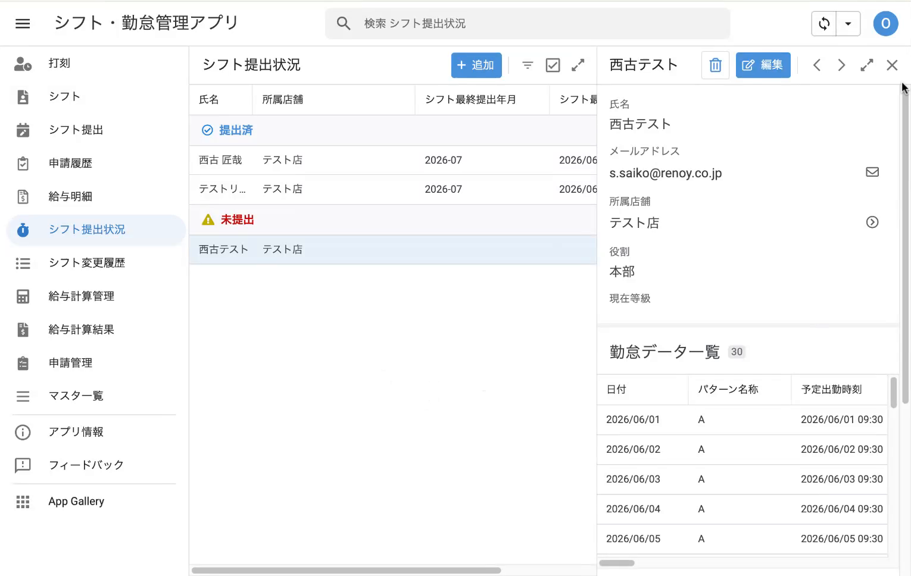The height and width of the screenshot is (576, 911).
Task: Go to next record with right chevron
Action: tap(841, 65)
